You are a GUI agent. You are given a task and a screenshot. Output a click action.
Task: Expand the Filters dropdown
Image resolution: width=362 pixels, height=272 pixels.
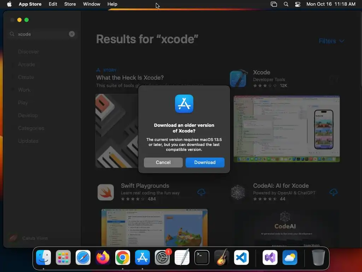[332, 41]
